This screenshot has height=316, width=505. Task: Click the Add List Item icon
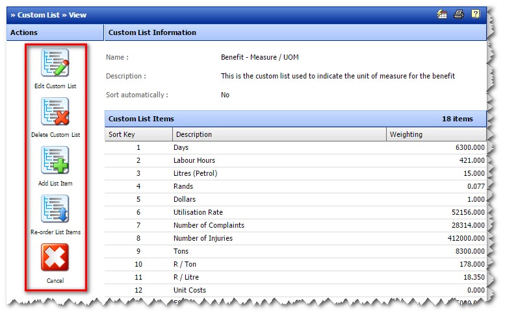[55, 160]
